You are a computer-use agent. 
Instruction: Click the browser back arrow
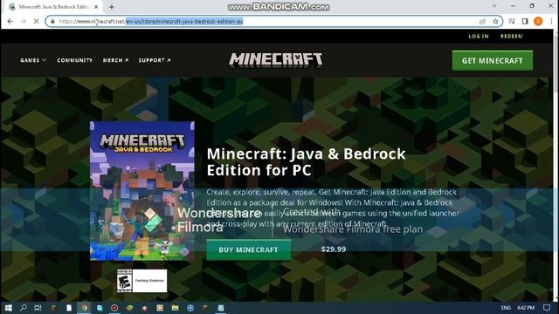pyautogui.click(x=10, y=21)
